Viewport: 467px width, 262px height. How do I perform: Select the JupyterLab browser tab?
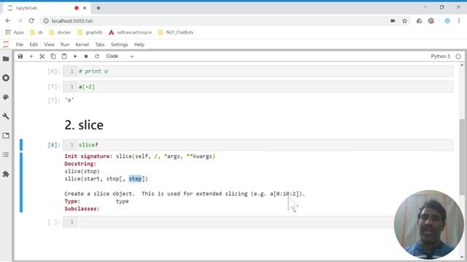tap(46, 8)
